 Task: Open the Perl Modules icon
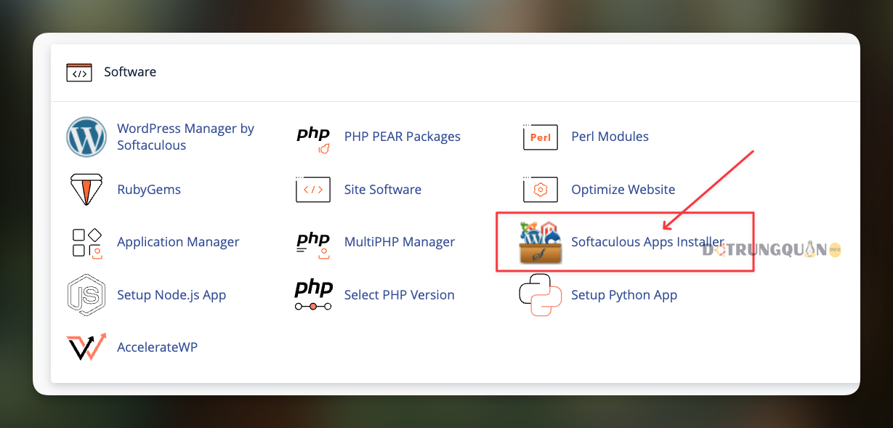click(x=540, y=137)
